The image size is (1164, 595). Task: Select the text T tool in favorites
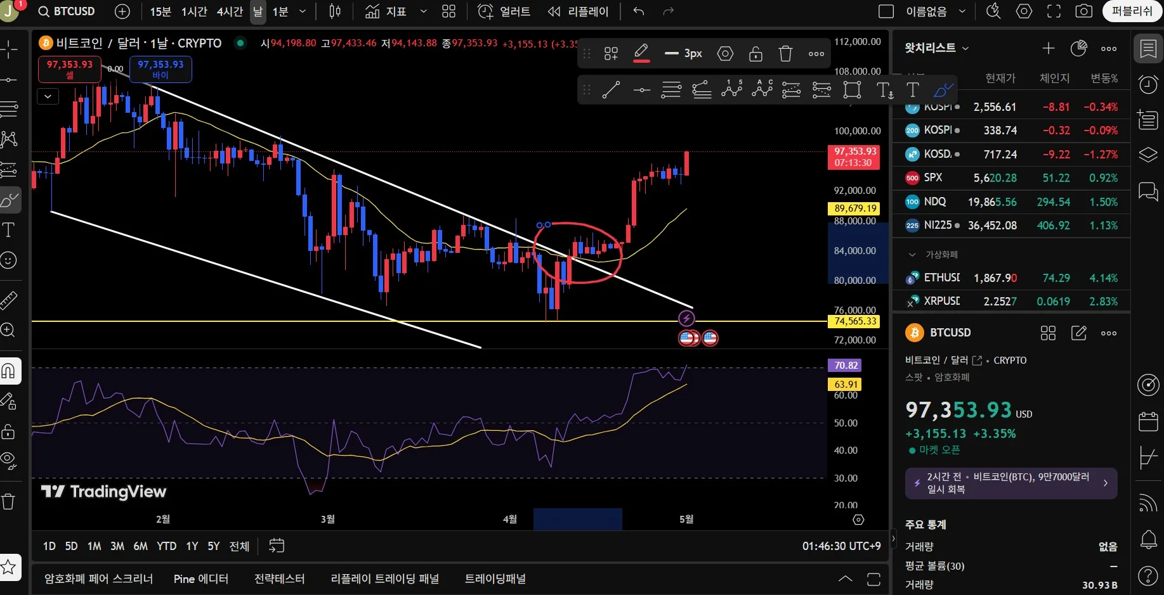912,90
